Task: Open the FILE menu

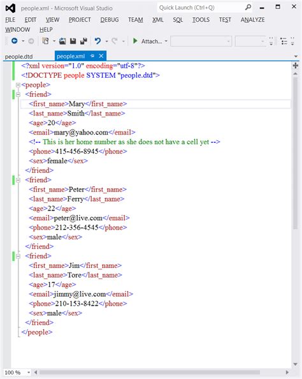Action: click(x=10, y=20)
